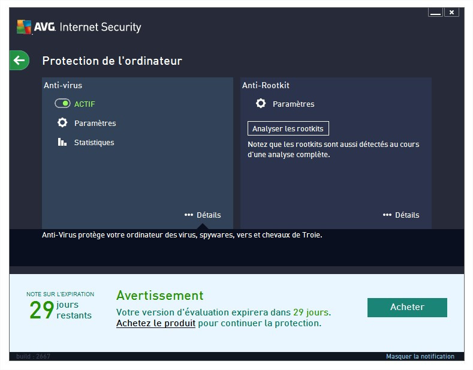Viewport: 473px width, 370px height.
Task: Click the 29 jours restants counter
Action: tap(61, 310)
